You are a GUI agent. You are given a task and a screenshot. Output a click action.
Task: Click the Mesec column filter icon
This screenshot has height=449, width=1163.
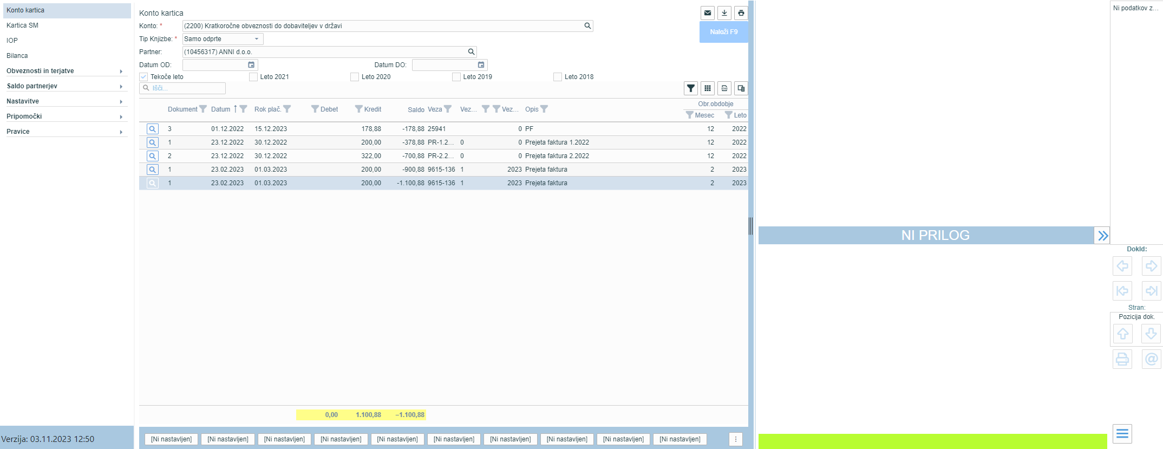coord(689,115)
